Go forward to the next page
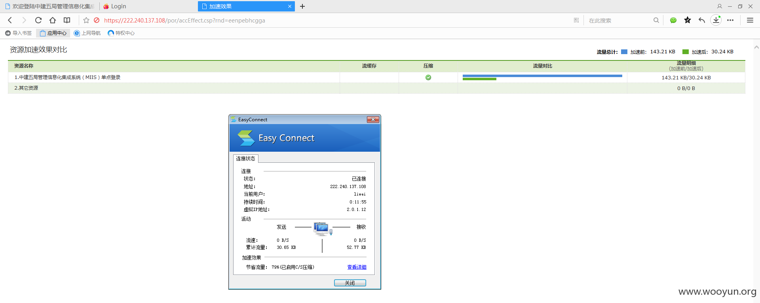Viewport: 760px width, 303px height. 24,20
